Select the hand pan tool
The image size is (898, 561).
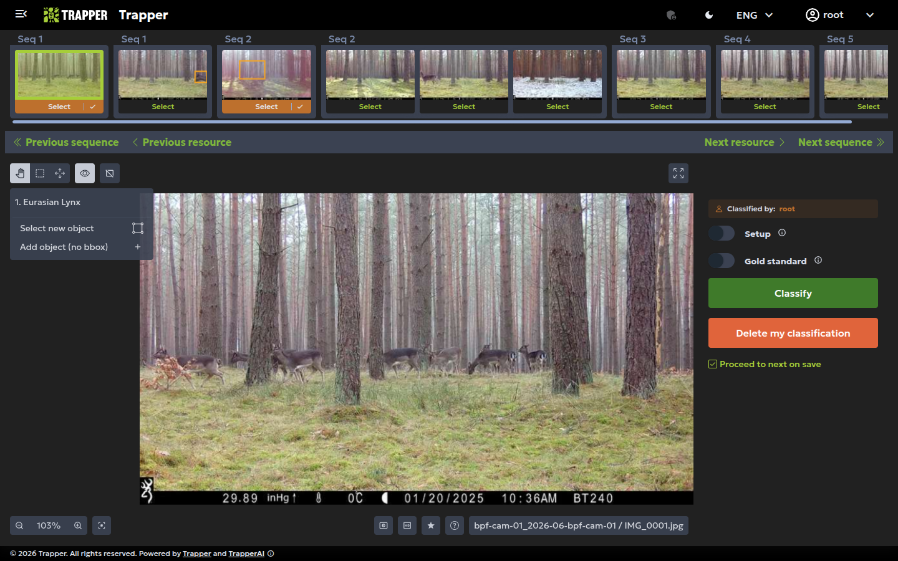point(20,173)
